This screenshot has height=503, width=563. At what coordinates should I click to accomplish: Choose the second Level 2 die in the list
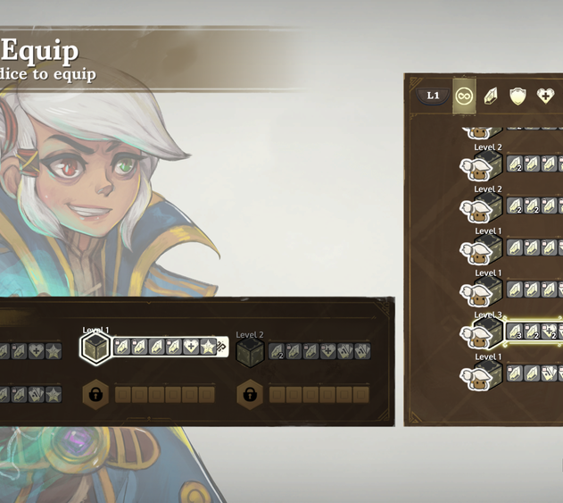pos(482,208)
